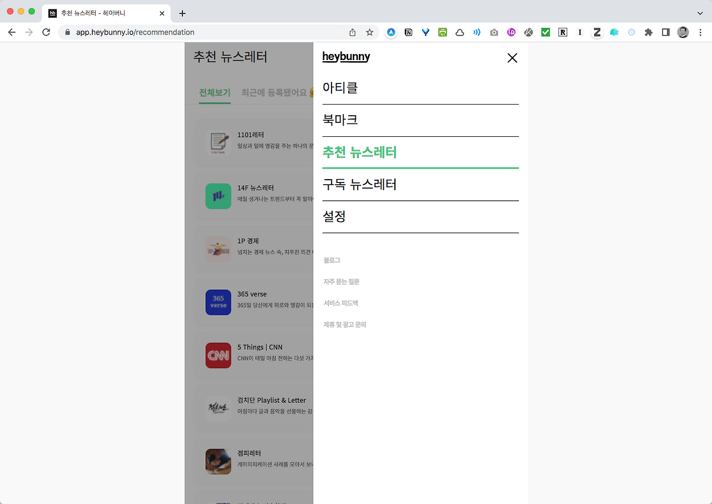Open the 제휴 및 광고 문의 link
712x504 pixels.
(x=345, y=325)
